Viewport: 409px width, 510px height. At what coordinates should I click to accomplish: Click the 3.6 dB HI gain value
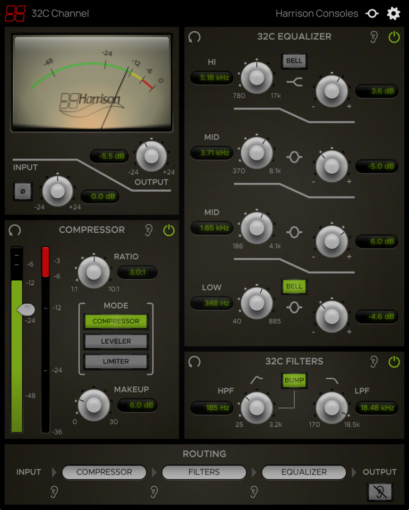coord(376,91)
